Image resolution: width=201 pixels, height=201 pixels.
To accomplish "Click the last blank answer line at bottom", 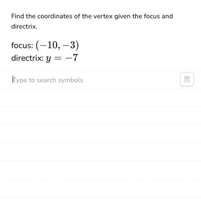I will coord(100,188).
